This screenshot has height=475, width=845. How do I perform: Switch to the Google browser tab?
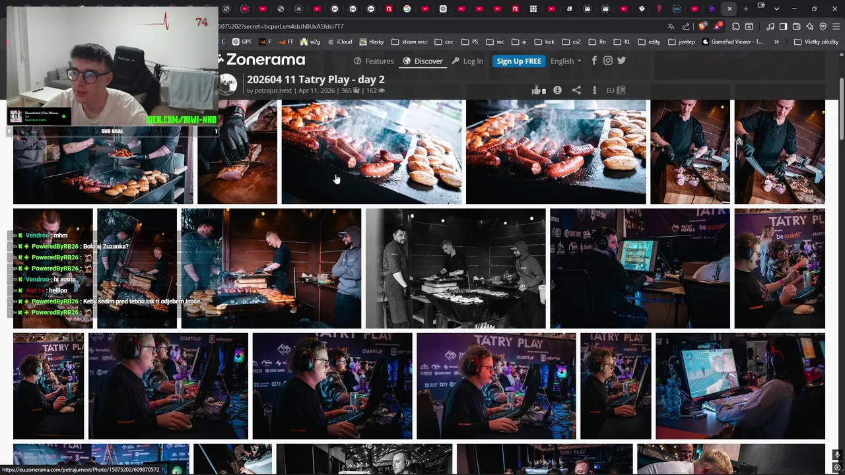[407, 9]
